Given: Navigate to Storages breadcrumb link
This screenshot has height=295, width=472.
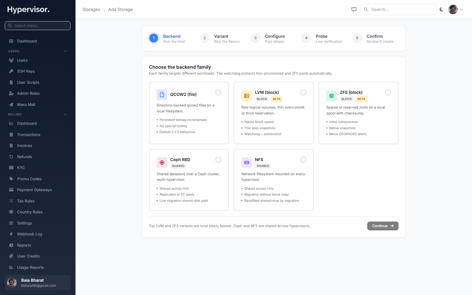Looking at the screenshot, I should point(91,9).
